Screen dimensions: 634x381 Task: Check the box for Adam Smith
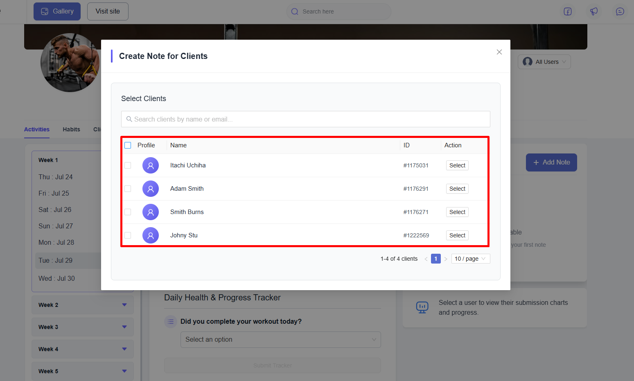coord(128,189)
